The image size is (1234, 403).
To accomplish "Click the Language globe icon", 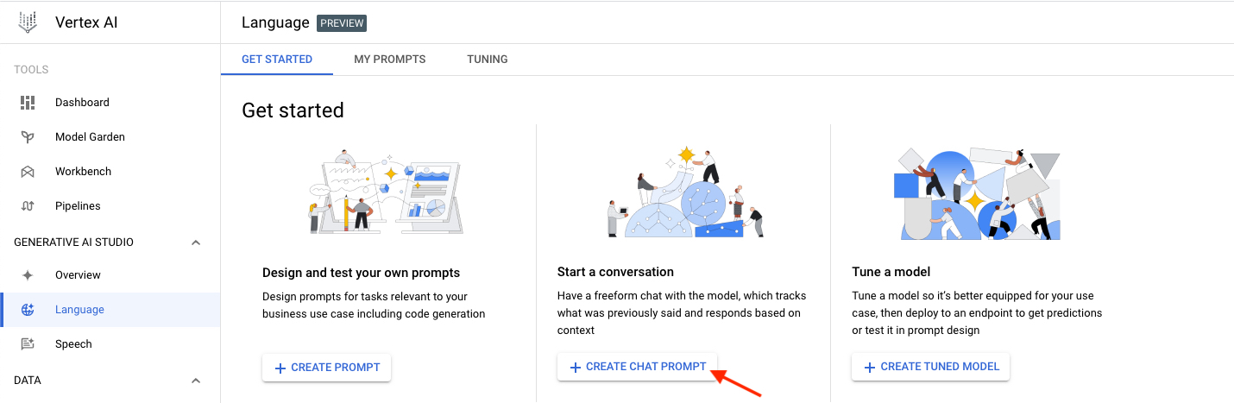I will click(28, 309).
